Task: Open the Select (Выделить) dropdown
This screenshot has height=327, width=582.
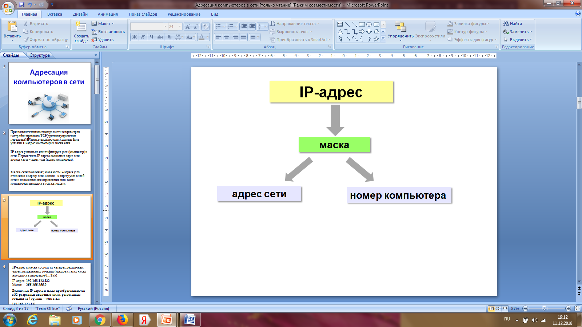Action: 518,40
